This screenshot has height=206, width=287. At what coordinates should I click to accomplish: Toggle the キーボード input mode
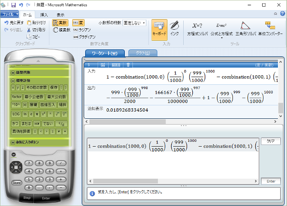pos(159,30)
